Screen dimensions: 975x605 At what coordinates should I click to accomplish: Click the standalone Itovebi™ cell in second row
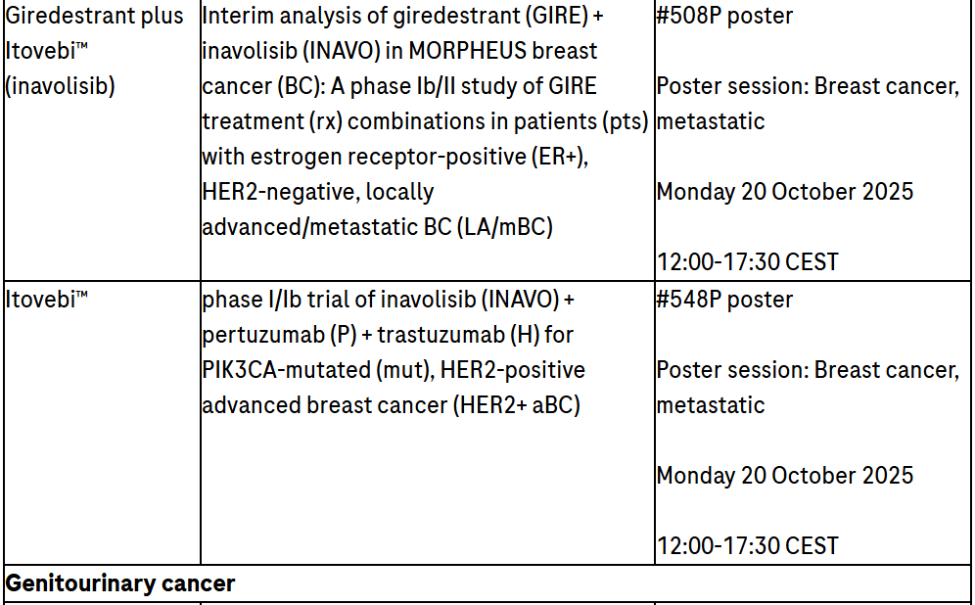click(47, 299)
